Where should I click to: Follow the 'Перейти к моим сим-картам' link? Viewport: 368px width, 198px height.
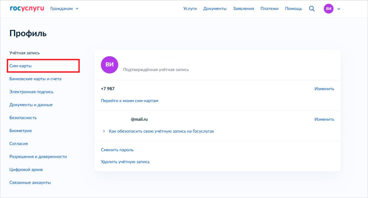tap(129, 101)
